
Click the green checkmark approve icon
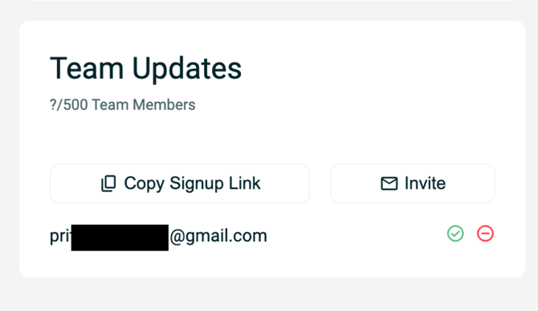click(455, 234)
